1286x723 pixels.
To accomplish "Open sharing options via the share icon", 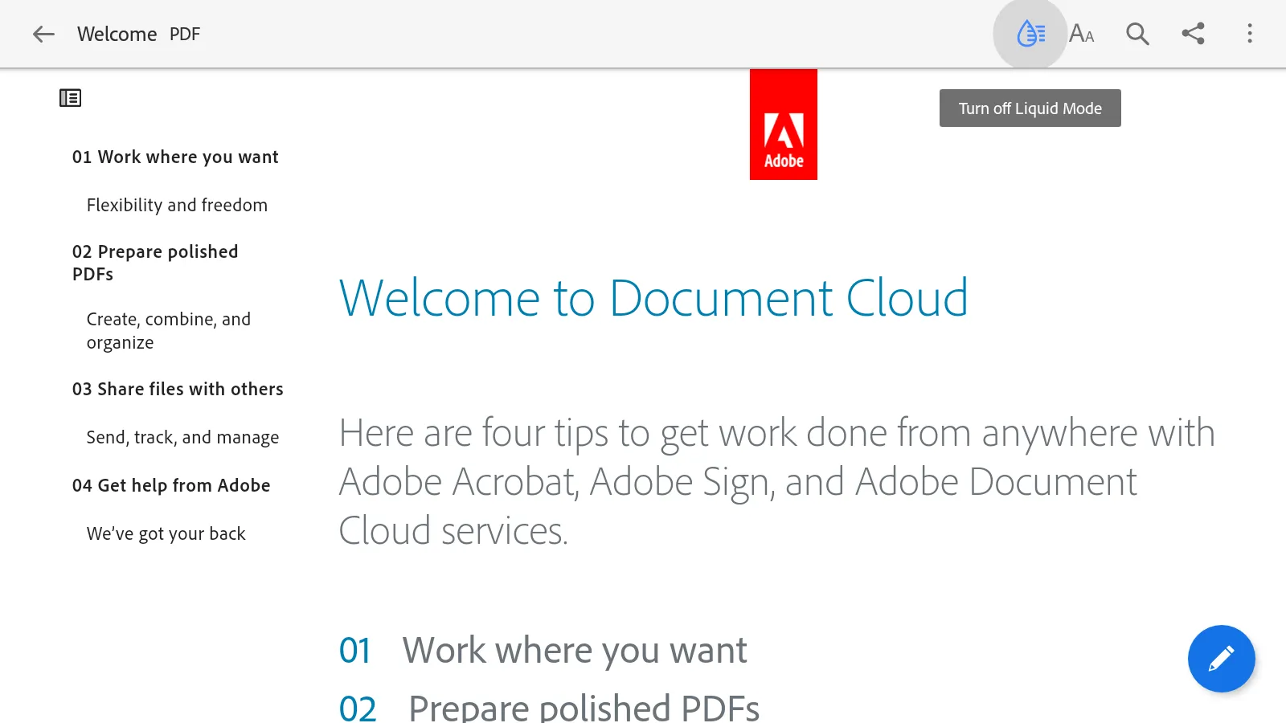I will [1193, 34].
